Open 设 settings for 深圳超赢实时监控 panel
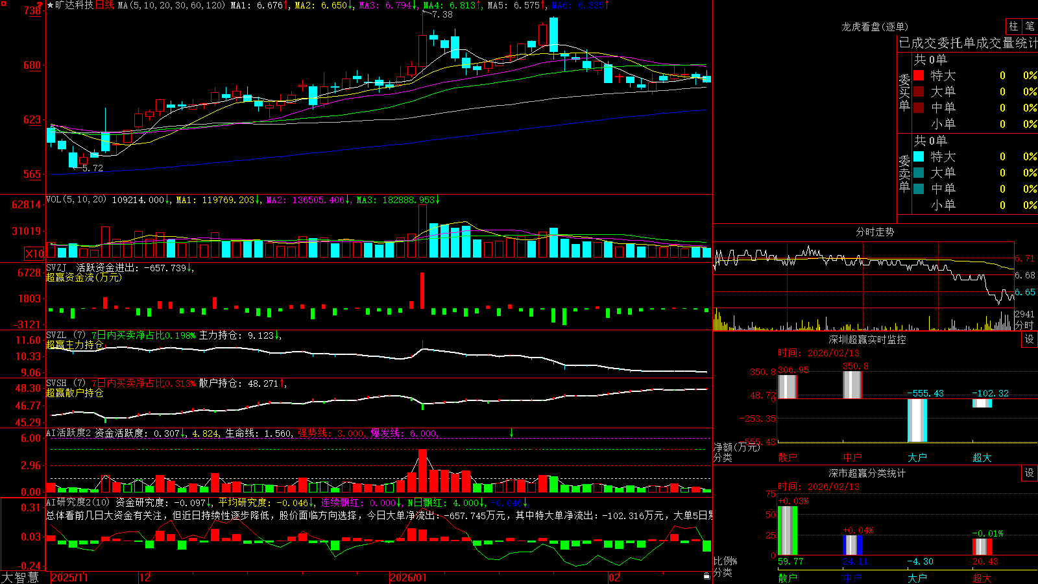Viewport: 1038px width, 584px height. coord(1030,339)
